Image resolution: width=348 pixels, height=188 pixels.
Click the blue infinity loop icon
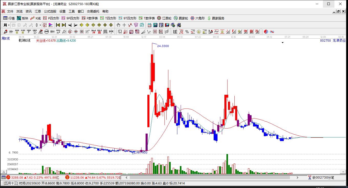(272, 32)
